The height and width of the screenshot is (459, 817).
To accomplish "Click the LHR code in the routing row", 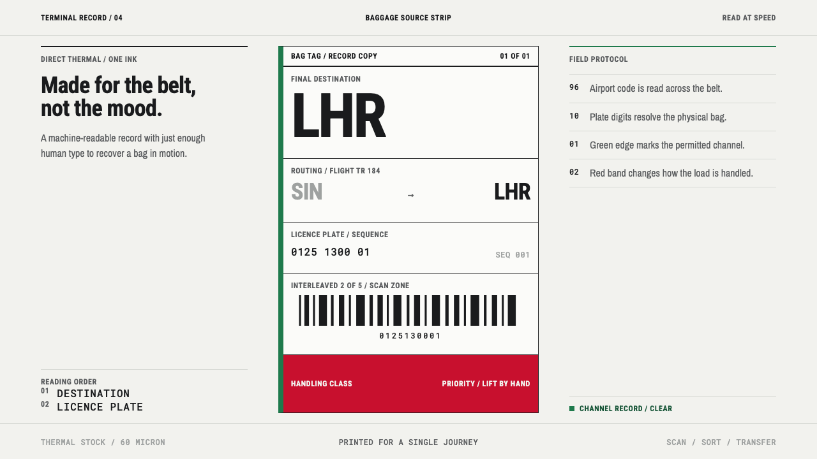I will [x=512, y=192].
